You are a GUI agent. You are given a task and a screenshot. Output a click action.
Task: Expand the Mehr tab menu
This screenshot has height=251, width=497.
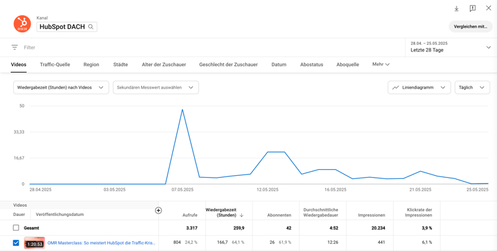coord(380,65)
